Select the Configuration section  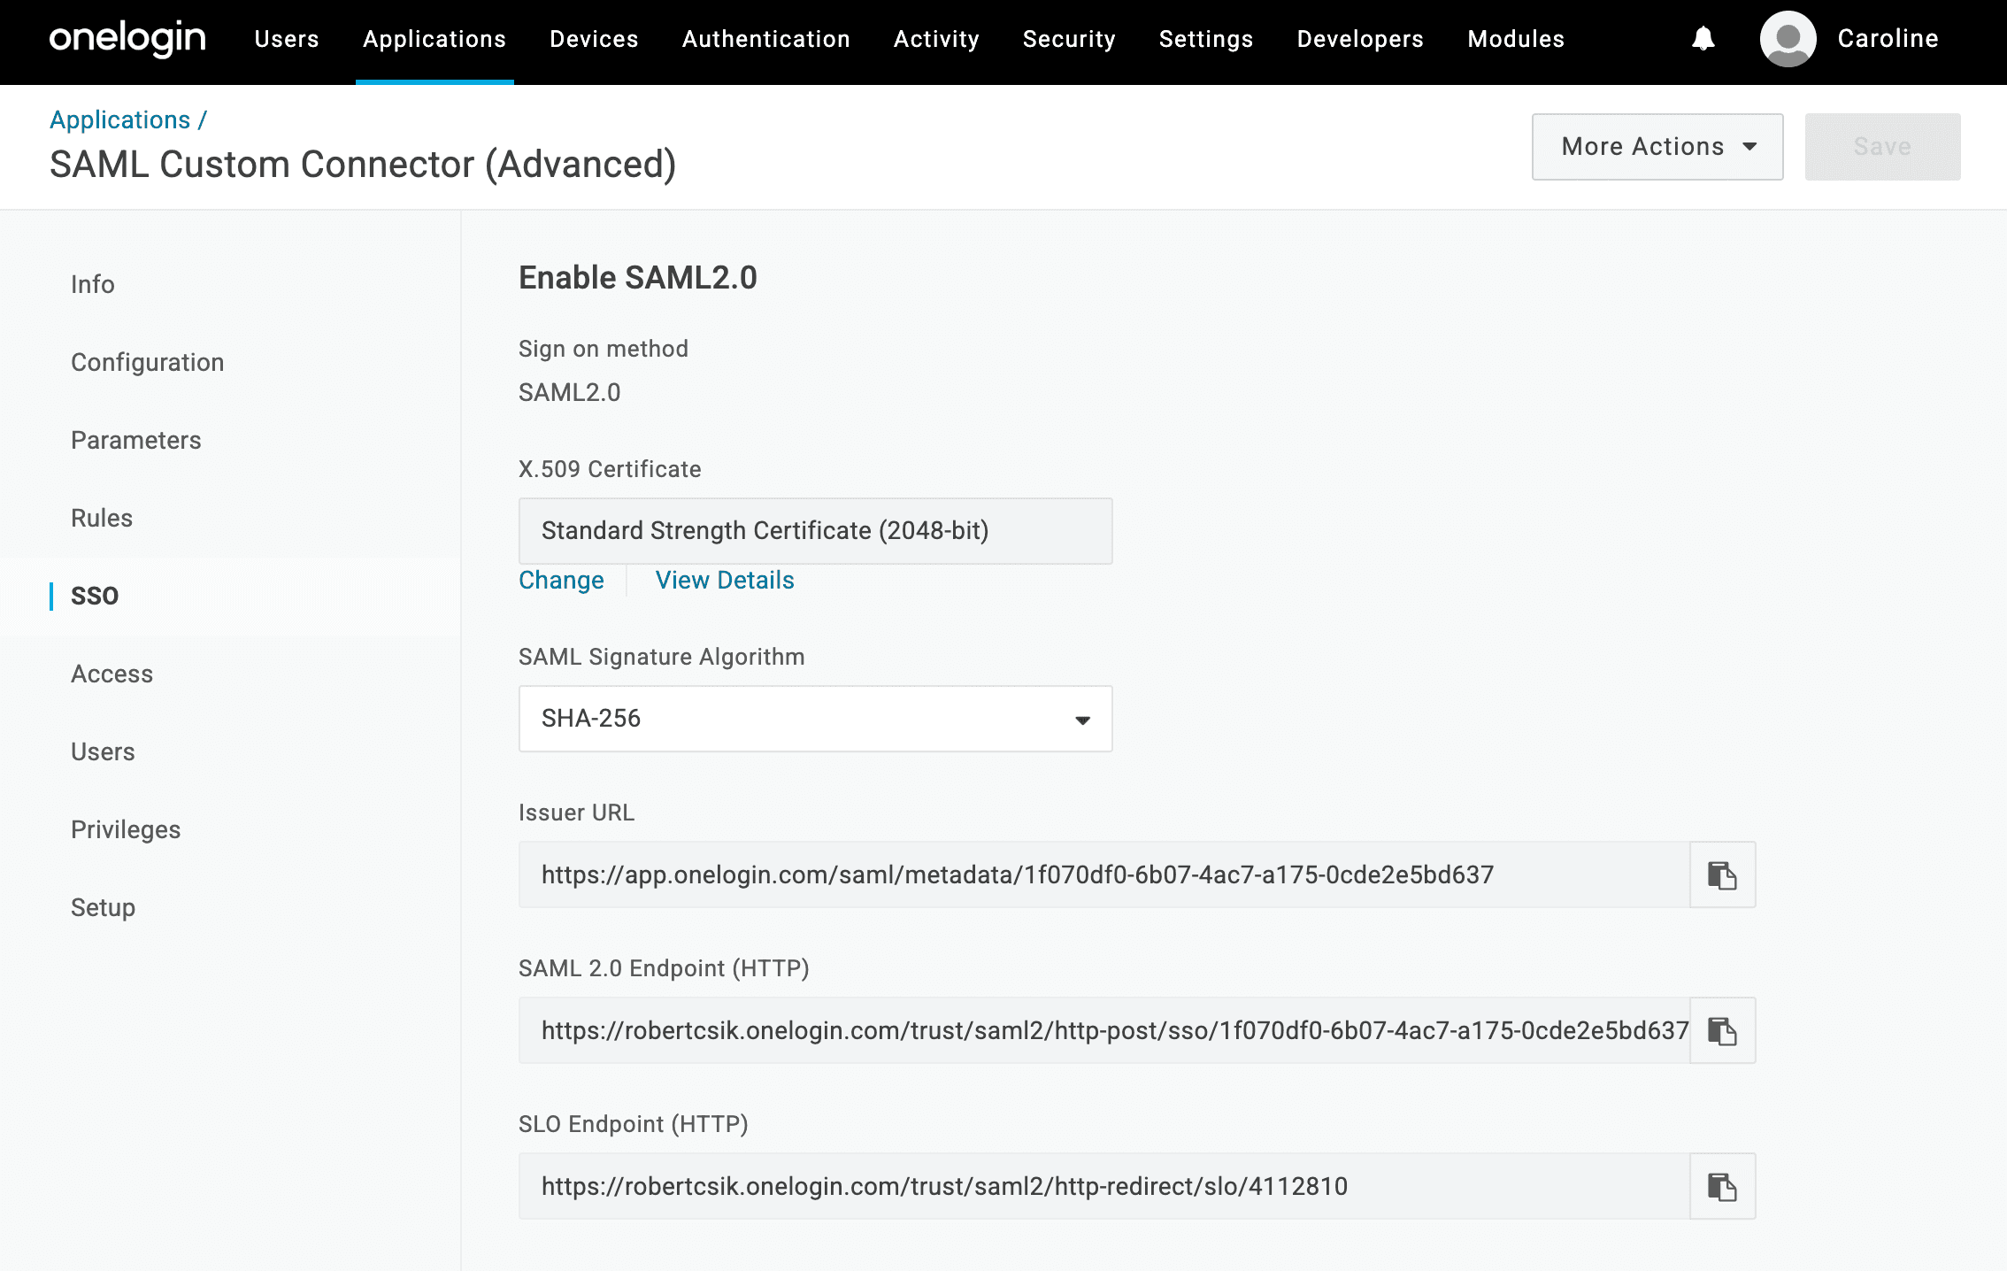click(147, 362)
